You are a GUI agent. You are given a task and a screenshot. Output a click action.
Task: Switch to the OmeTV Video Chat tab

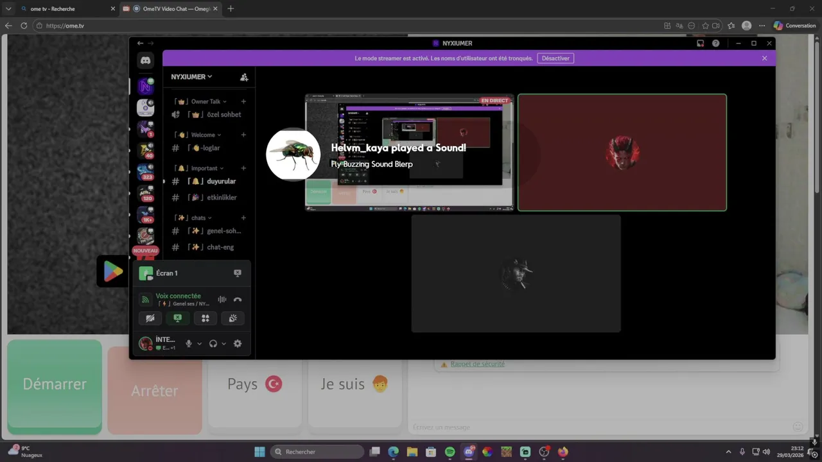pos(171,9)
